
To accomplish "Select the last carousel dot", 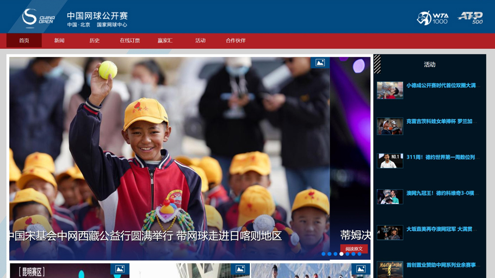I will [x=359, y=254].
